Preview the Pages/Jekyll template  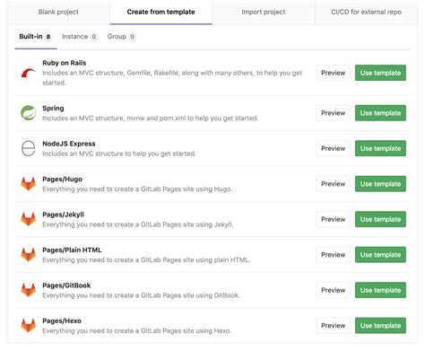click(x=334, y=219)
